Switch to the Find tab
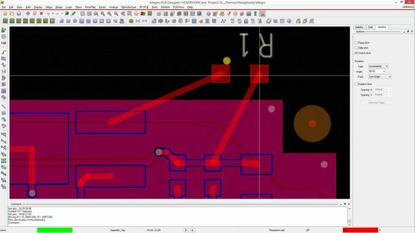This screenshot has width=415, height=233. 370,27
